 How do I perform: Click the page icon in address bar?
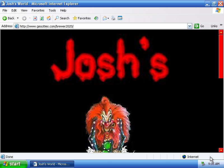[x=17, y=26]
